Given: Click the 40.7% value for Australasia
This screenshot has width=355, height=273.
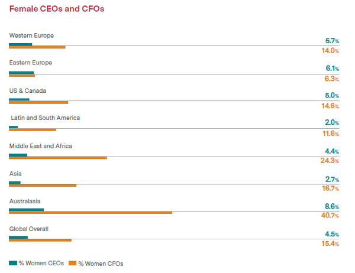Looking at the screenshot, I should 330,216.
